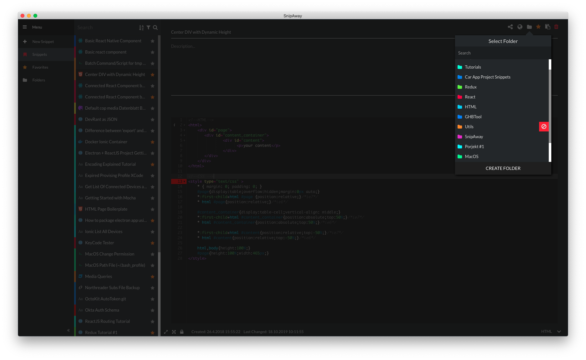Click the search magnifier icon

(x=155, y=28)
